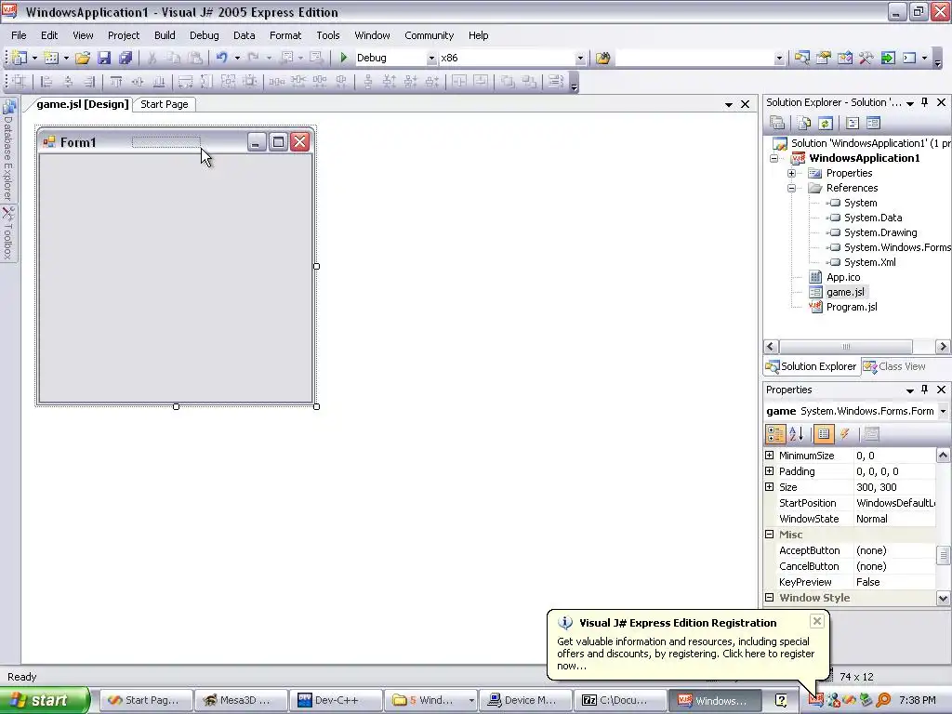Collapse the References folder node

(x=792, y=188)
